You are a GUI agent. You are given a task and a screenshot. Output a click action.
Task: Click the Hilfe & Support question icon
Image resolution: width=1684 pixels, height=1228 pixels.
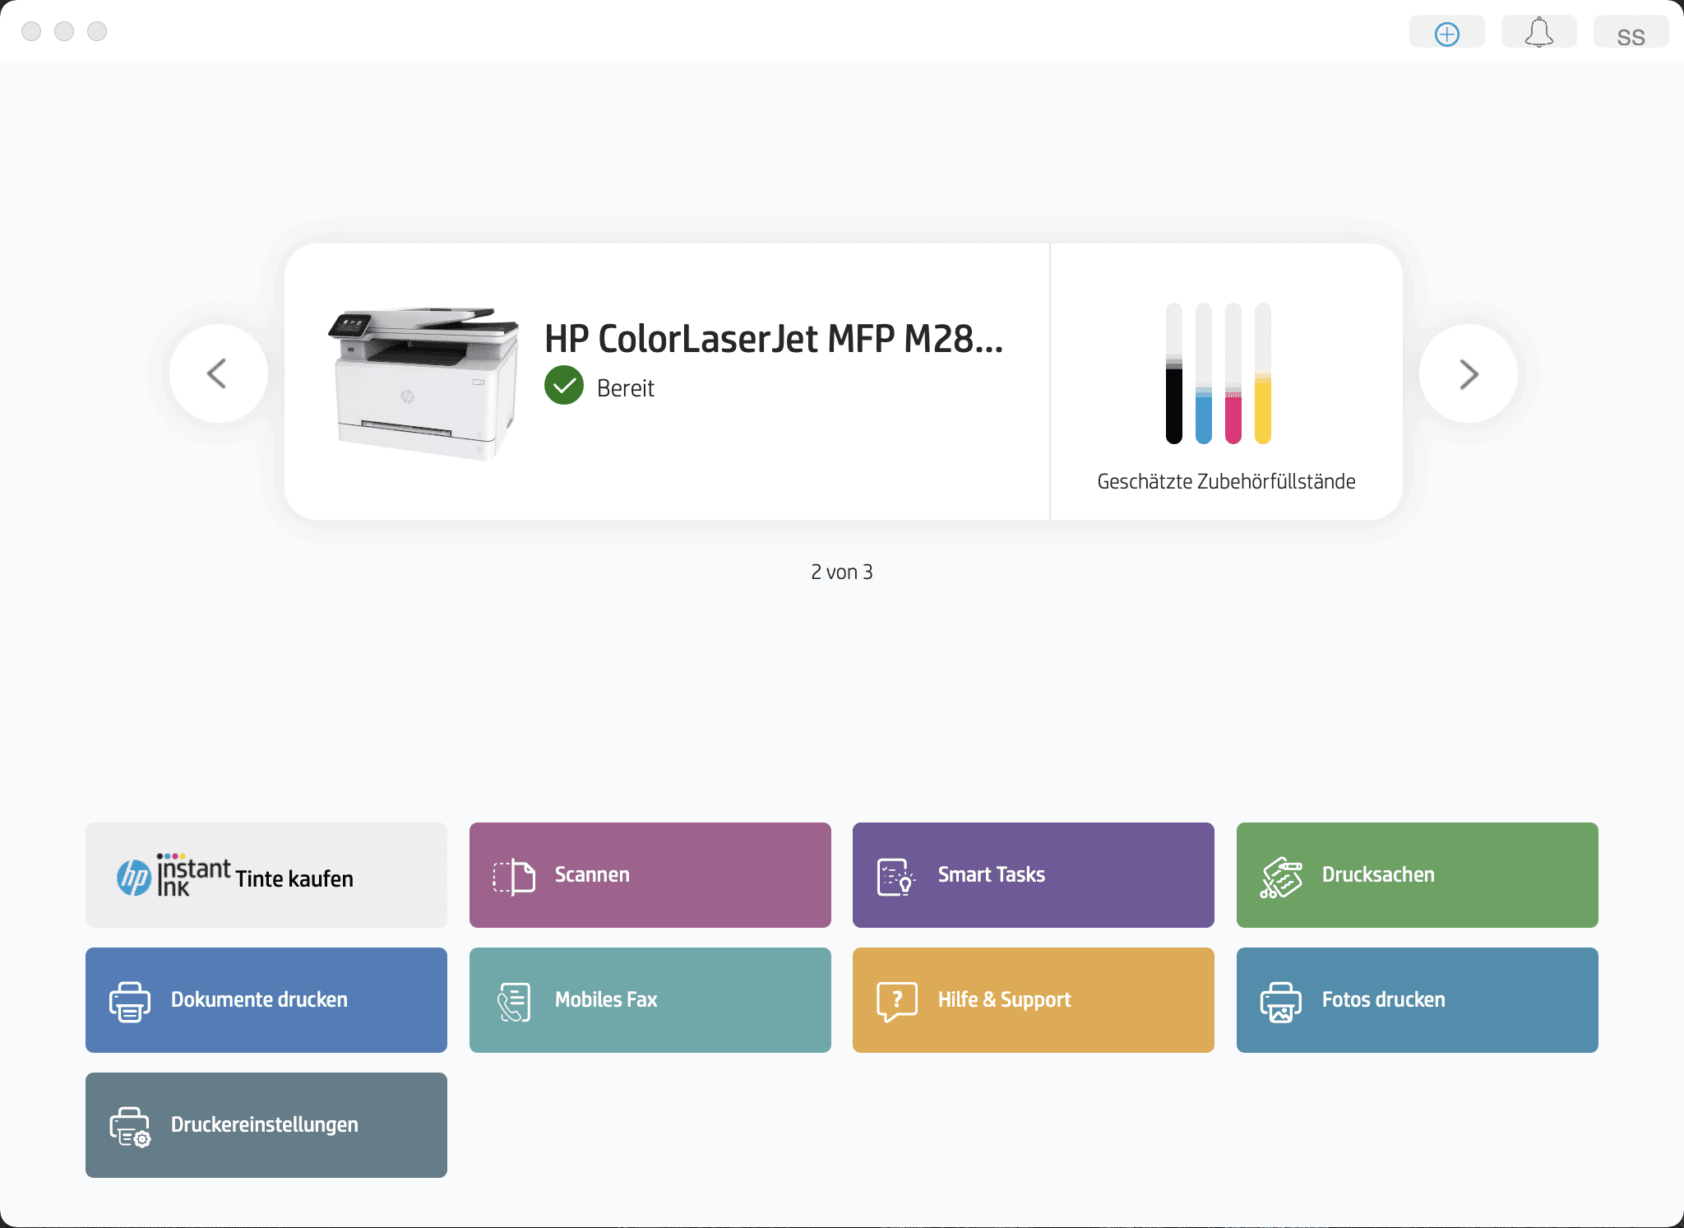[x=897, y=1002]
